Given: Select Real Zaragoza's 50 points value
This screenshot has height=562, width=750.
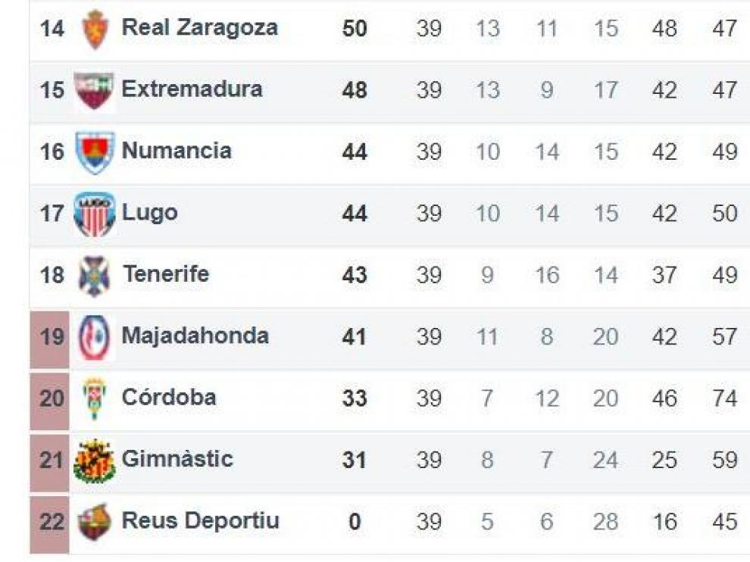Looking at the screenshot, I should 355,28.
